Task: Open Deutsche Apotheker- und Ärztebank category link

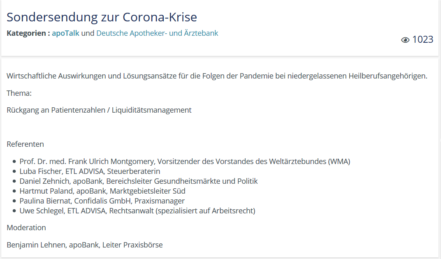Action: click(x=157, y=33)
